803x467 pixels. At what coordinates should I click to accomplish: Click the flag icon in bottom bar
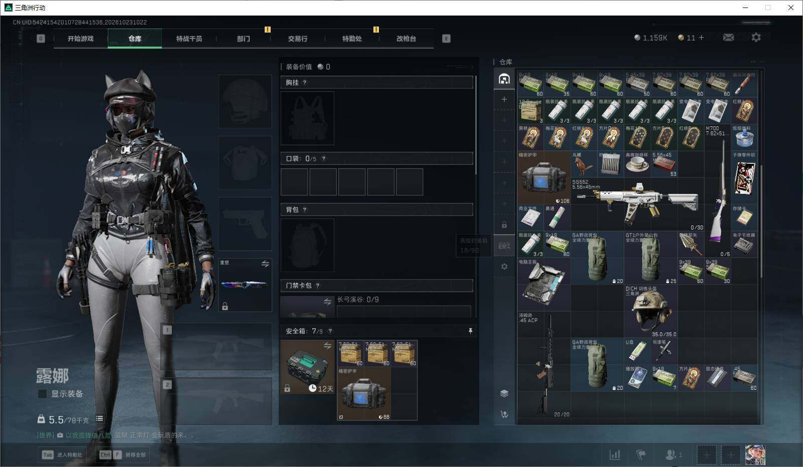point(641,454)
